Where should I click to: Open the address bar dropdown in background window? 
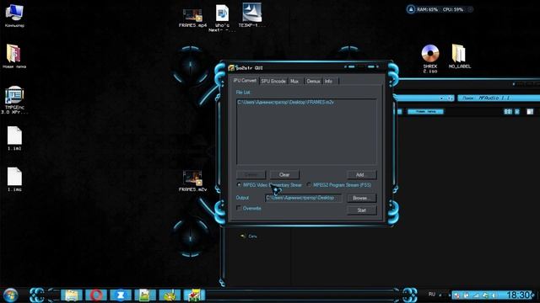[441, 98]
